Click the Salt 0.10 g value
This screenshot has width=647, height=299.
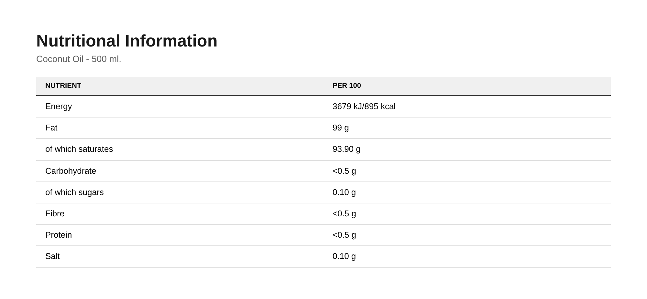point(344,256)
